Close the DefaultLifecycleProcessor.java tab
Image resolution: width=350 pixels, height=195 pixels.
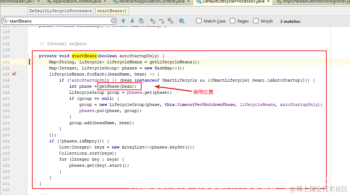(x=268, y=1)
